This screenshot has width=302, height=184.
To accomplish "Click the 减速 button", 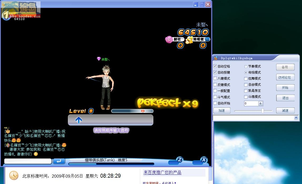I will coord(285,110).
